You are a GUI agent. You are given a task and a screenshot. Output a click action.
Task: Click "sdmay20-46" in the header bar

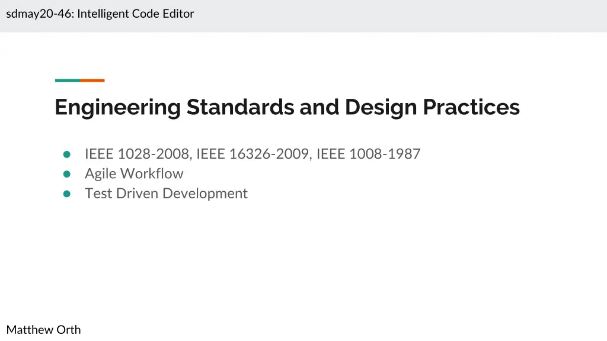[x=39, y=14]
